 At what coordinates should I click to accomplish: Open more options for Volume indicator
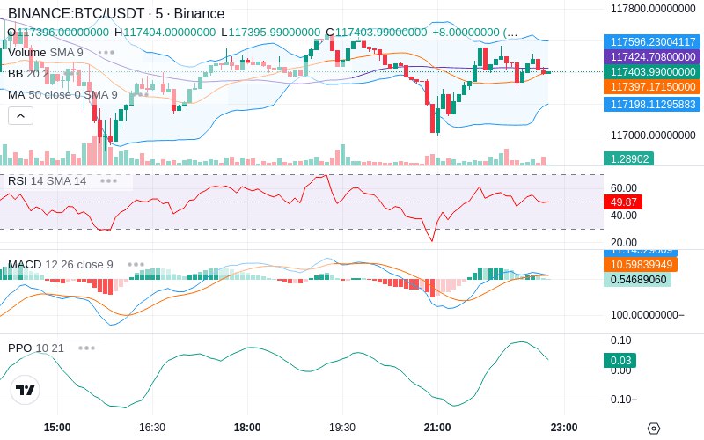(x=106, y=53)
